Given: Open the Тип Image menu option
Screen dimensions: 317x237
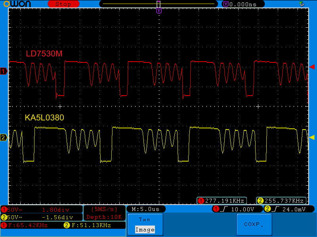Looking at the screenshot, I should click(145, 225).
